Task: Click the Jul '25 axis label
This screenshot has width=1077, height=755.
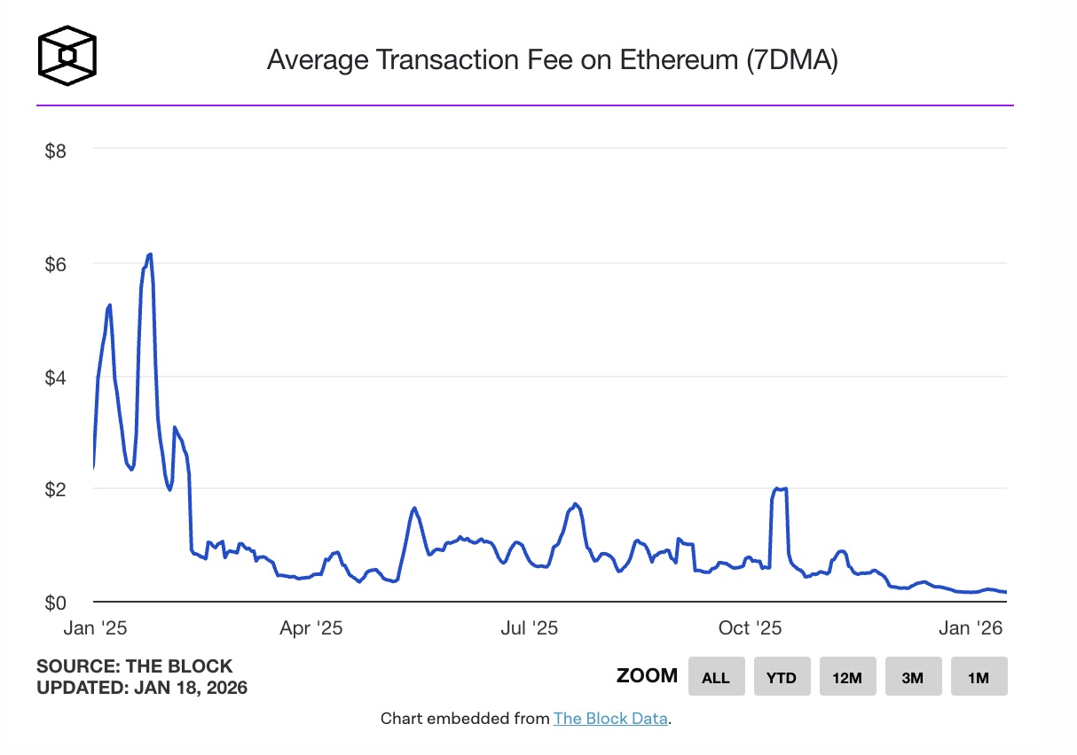Action: pos(530,628)
